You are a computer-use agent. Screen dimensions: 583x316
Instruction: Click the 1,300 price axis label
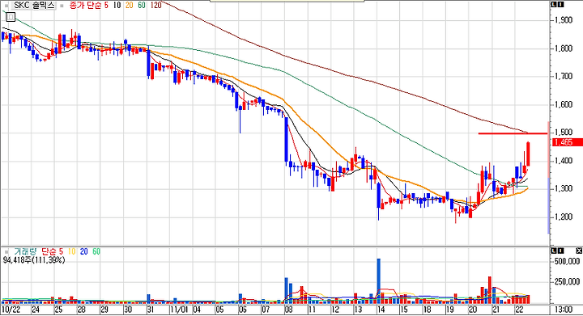[564, 189]
